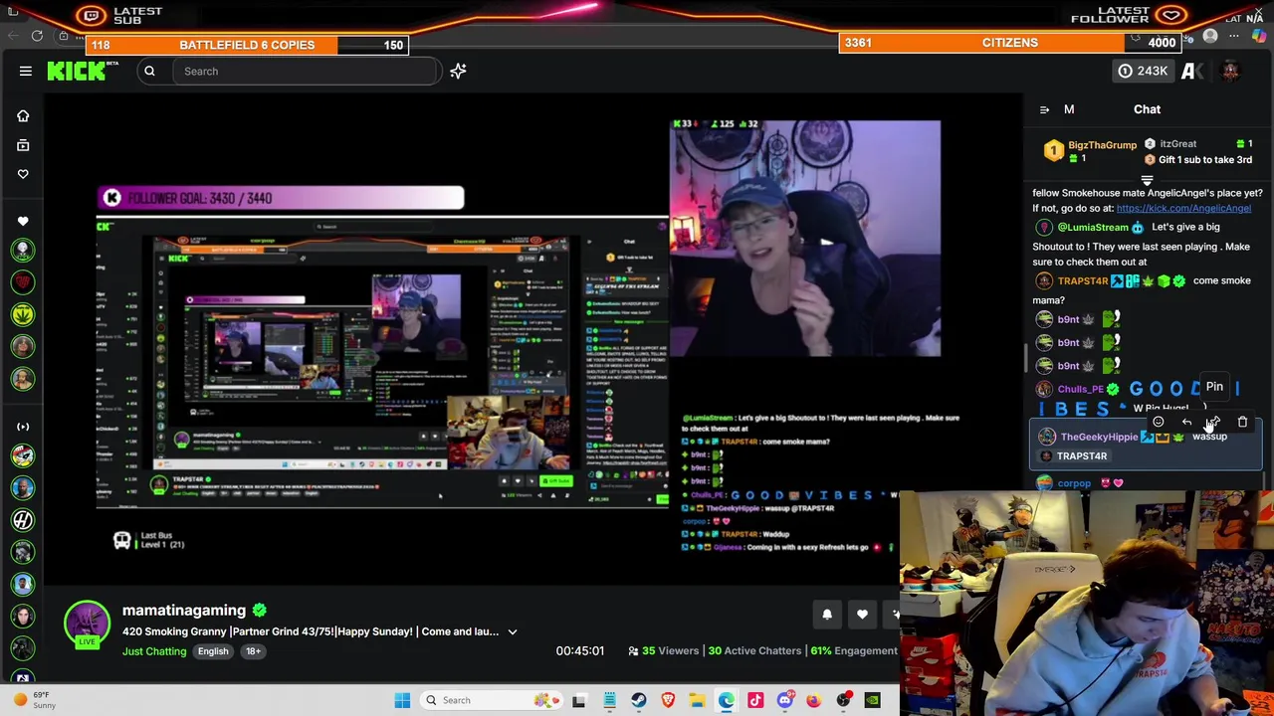View 35 Viewers stat
Screen dimensions: 1274x716
click(x=663, y=651)
